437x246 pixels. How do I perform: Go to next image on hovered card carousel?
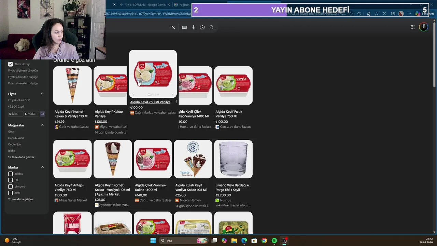[x=172, y=95]
